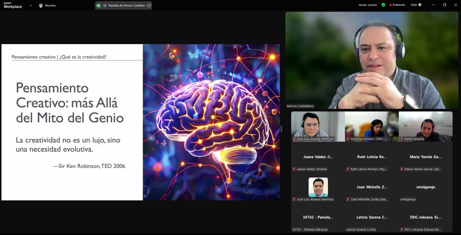Click muted mic icon for DDC-Joksana Estevez
Viewport: 461px width, 235px height.
click(402, 229)
